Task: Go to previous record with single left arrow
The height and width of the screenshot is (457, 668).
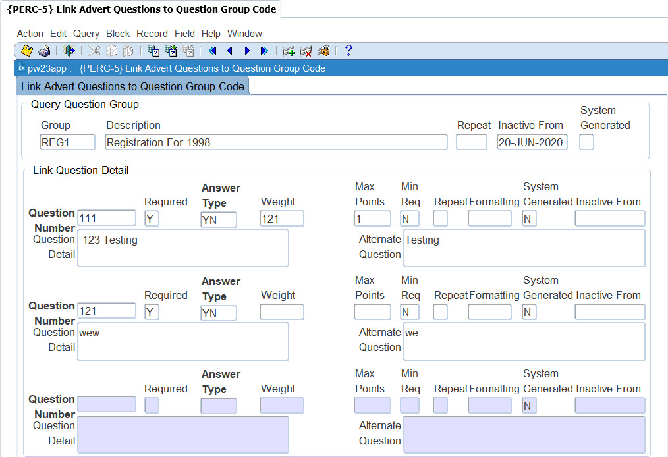Action: coord(230,51)
